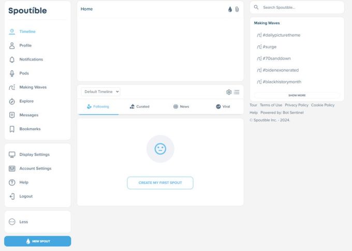This screenshot has height=251, width=352.
Task: Open the Timeline icon in sidebar
Action: click(12, 32)
